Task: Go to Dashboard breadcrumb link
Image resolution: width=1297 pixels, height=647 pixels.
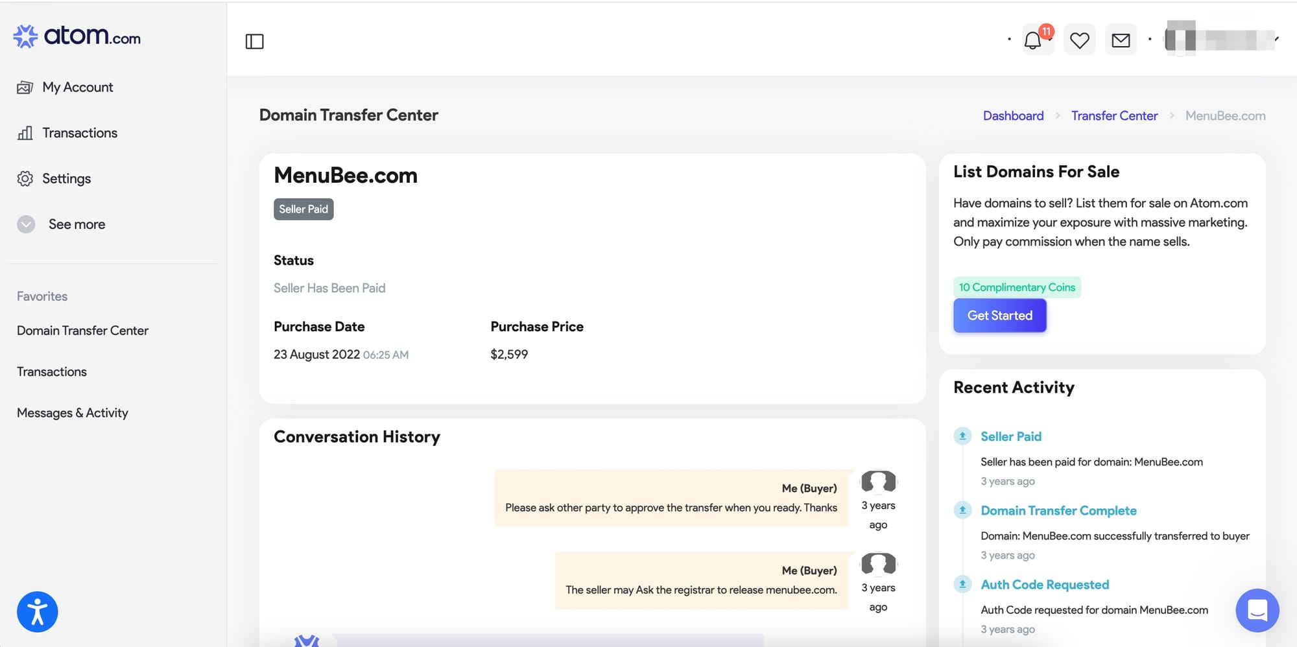Action: pyautogui.click(x=1013, y=115)
